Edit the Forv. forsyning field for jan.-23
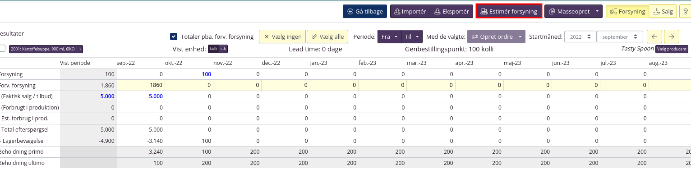 pyautogui.click(x=334, y=85)
